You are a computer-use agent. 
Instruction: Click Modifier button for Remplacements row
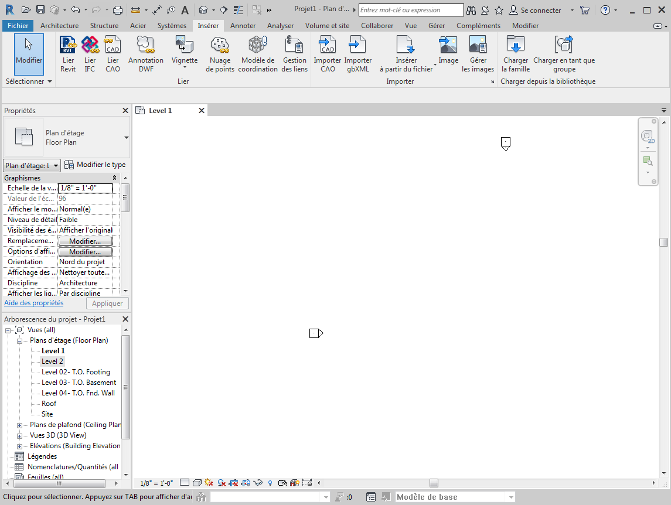click(x=85, y=241)
